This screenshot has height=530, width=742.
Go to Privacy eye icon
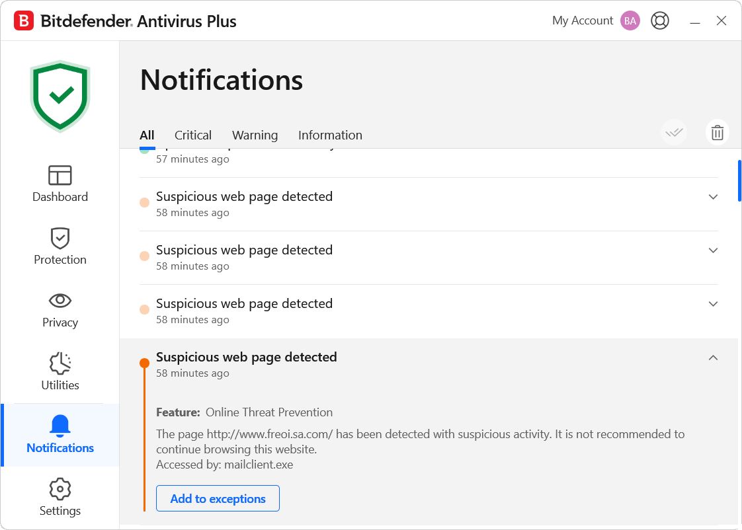pos(60,301)
